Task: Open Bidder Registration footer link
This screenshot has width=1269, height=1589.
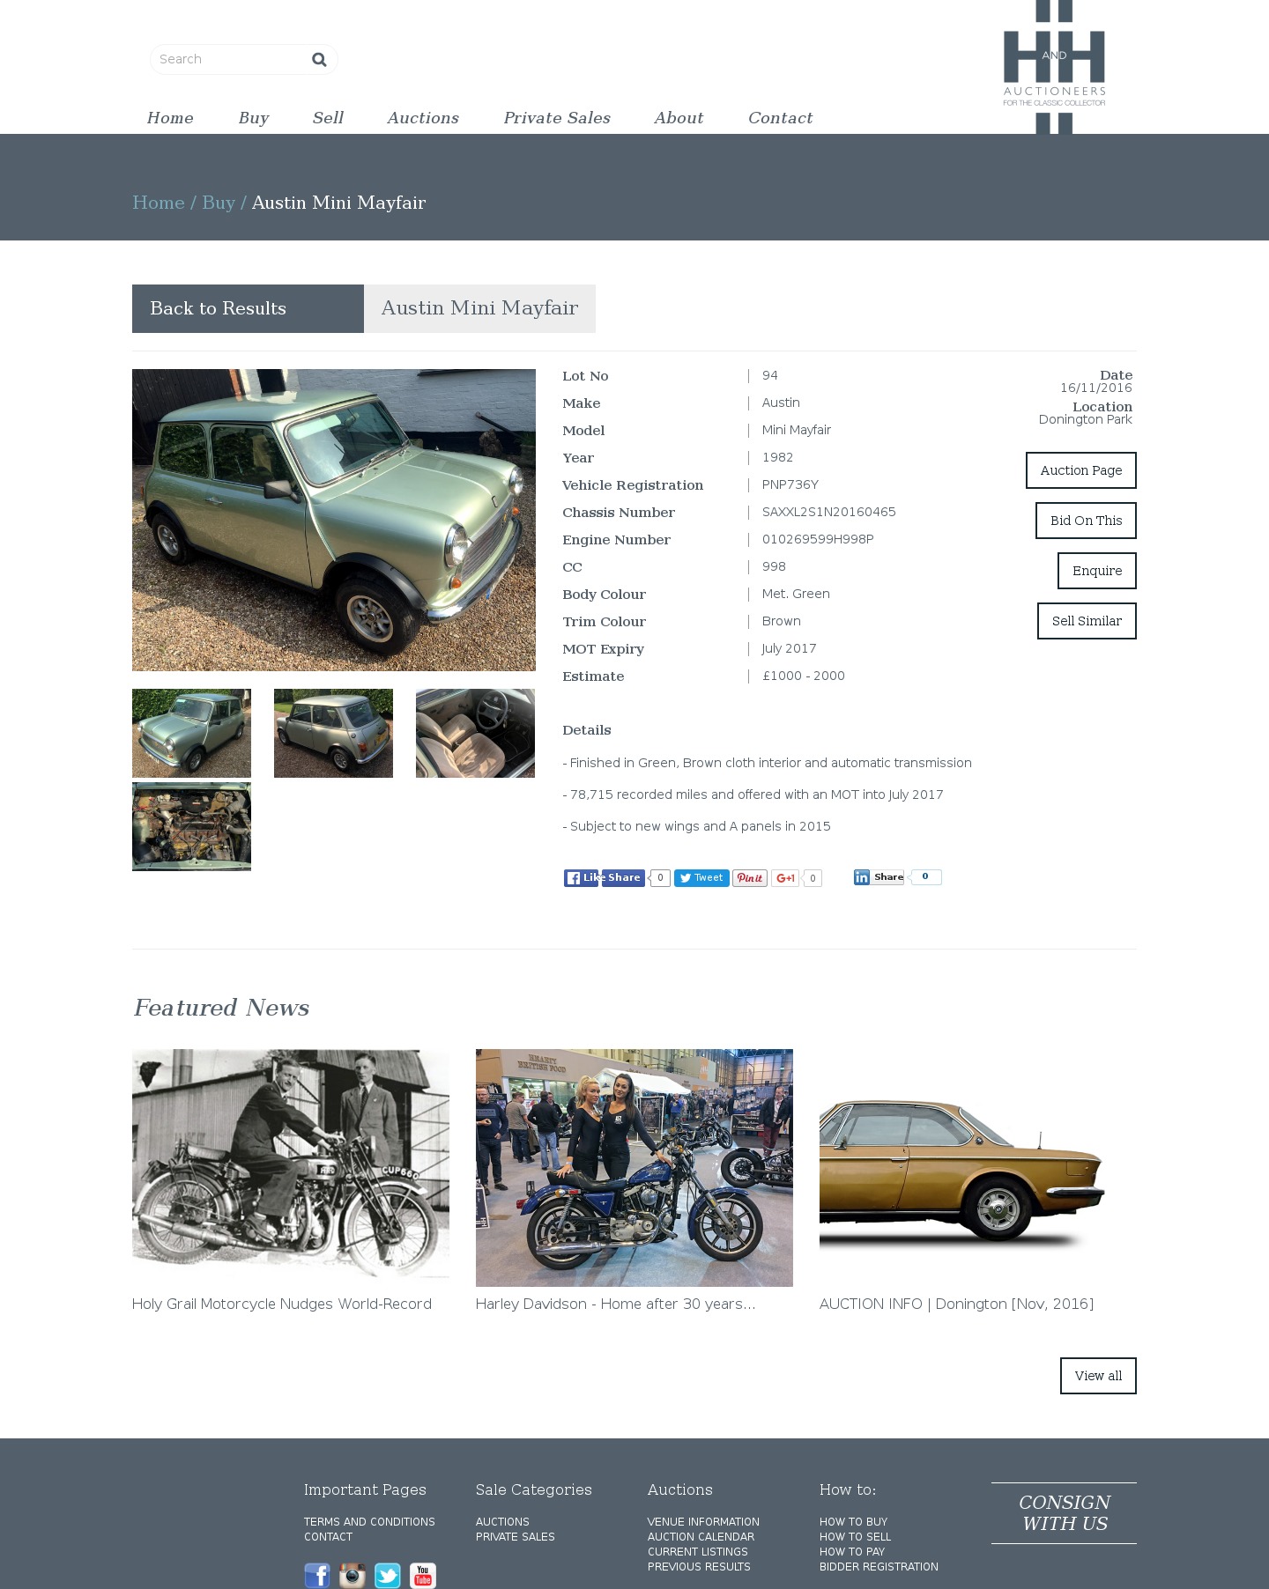Action: (879, 1567)
